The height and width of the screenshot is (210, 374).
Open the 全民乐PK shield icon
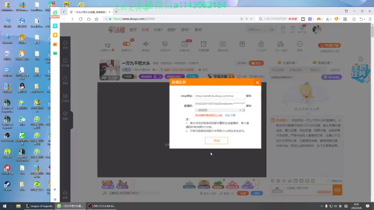tap(165, 44)
